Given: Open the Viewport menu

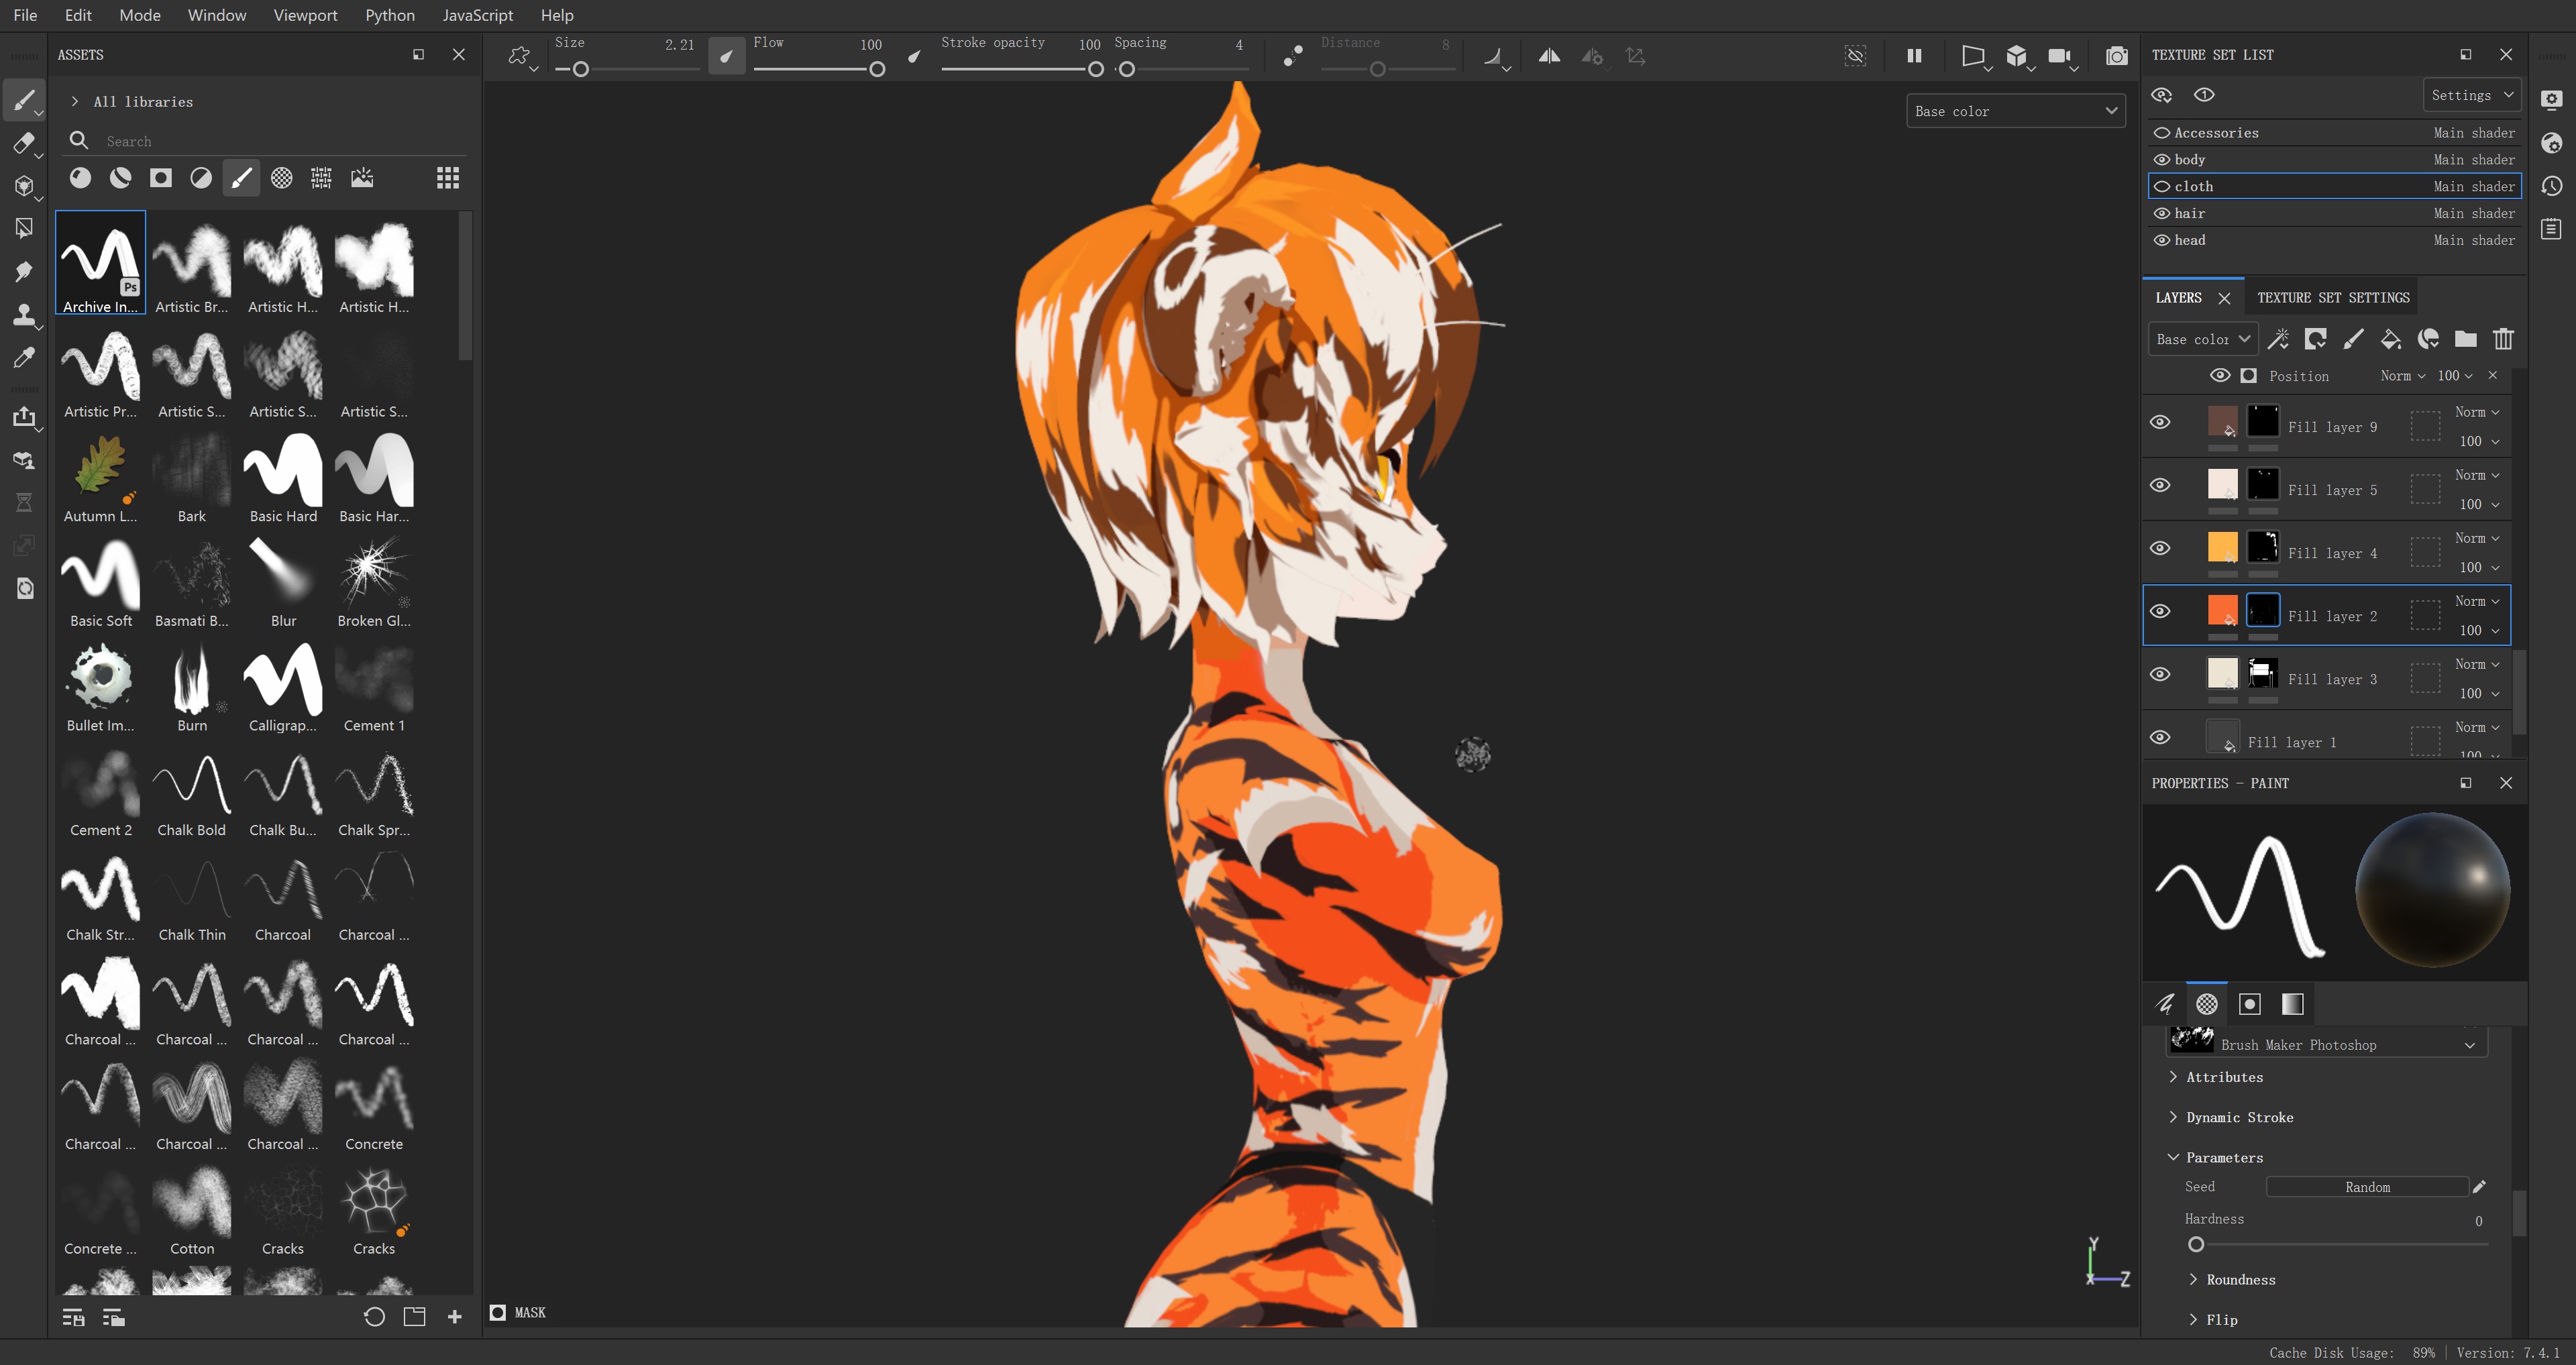Looking at the screenshot, I should [x=305, y=15].
